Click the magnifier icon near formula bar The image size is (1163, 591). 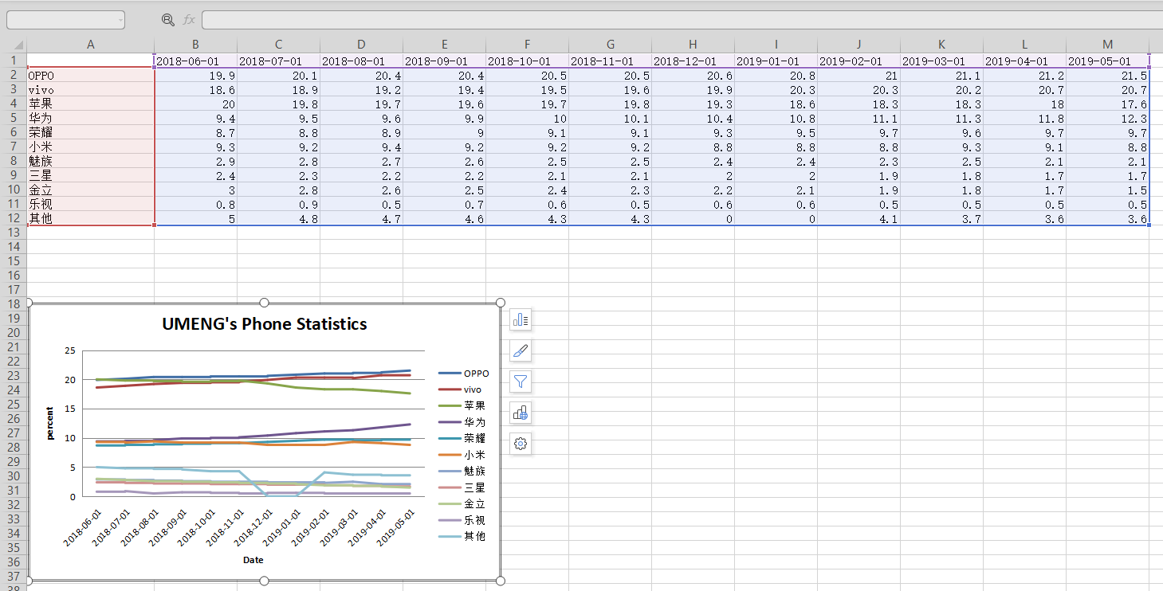click(167, 20)
